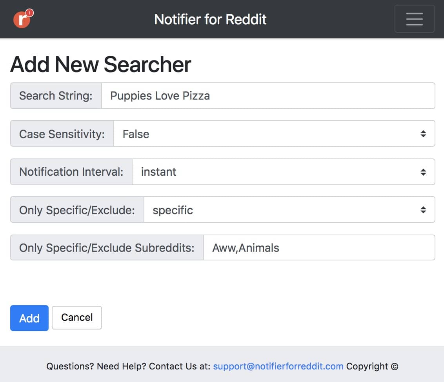Click the Case Sensitivity stepper arrows
Image resolution: width=444 pixels, height=382 pixels.
(423, 133)
